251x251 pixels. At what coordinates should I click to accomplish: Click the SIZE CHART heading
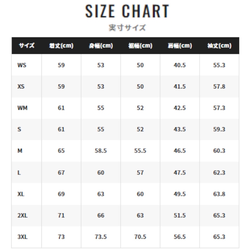[127, 11]
